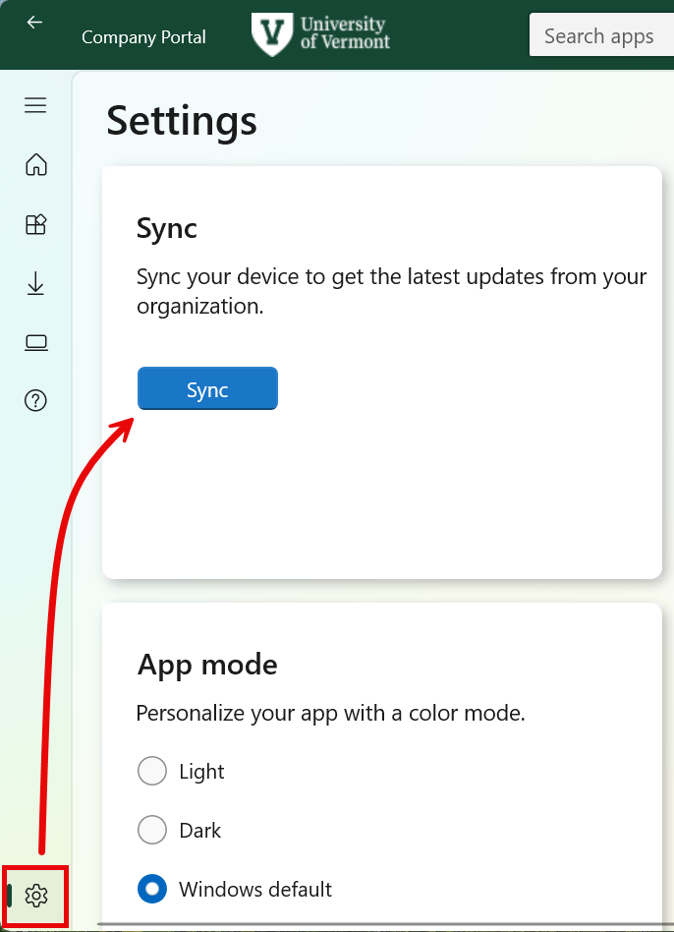Open the hamburger navigation menu
Screen dimensions: 674x932
36,105
